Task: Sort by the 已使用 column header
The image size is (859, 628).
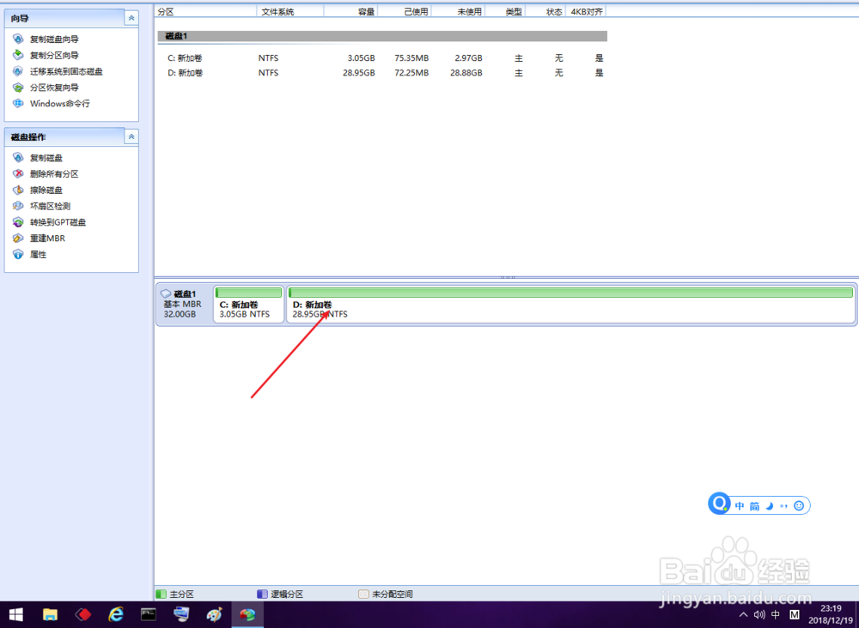Action: point(405,11)
